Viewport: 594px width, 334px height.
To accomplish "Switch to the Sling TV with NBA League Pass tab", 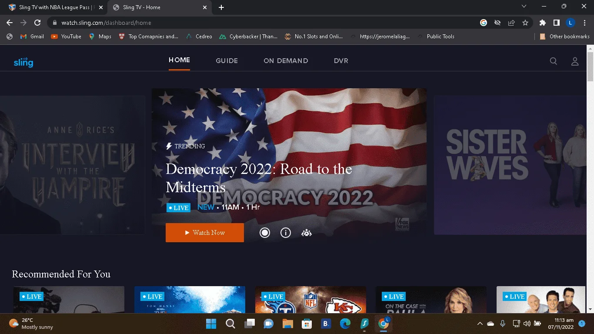I will 56,7.
